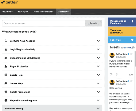136x111 pixels.
Task: Click the Twitter bird icon on first tweet
Action: 131,54
